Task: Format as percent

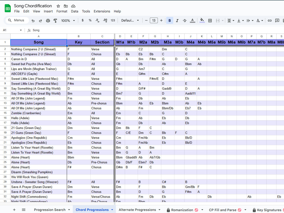Action: (x=90, y=20)
